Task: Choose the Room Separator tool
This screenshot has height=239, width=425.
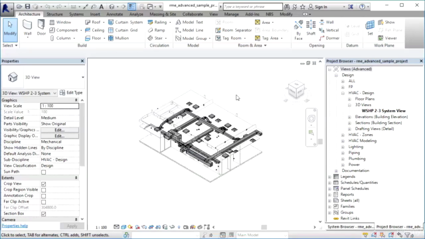Action: tap(234, 30)
